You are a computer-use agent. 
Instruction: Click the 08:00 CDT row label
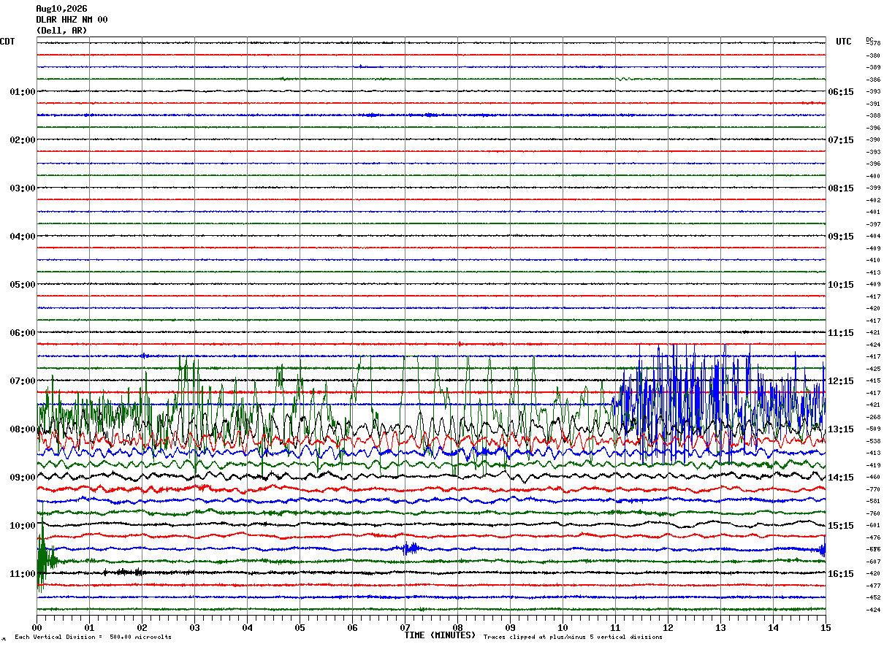pos(23,429)
